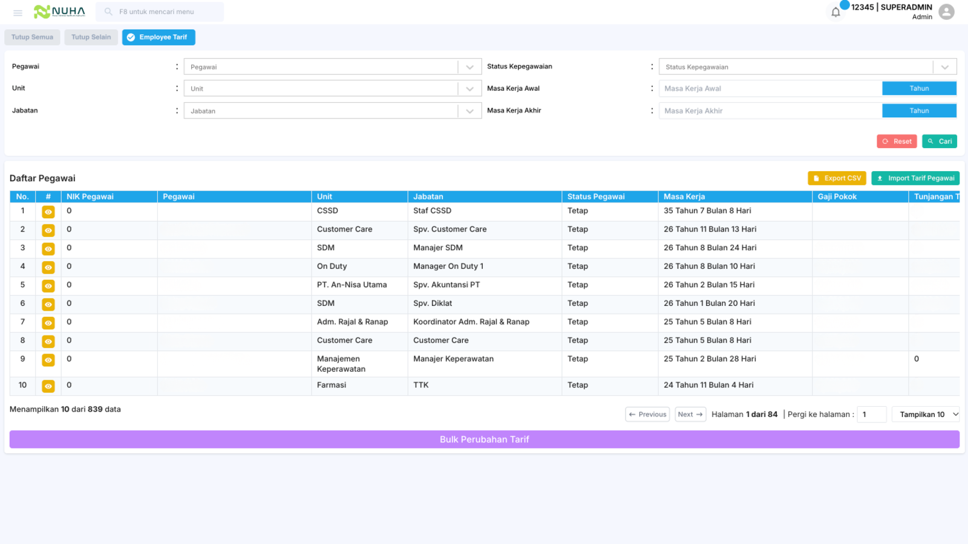
Task: Focus the Masa Kerja Awal input
Action: click(x=770, y=88)
